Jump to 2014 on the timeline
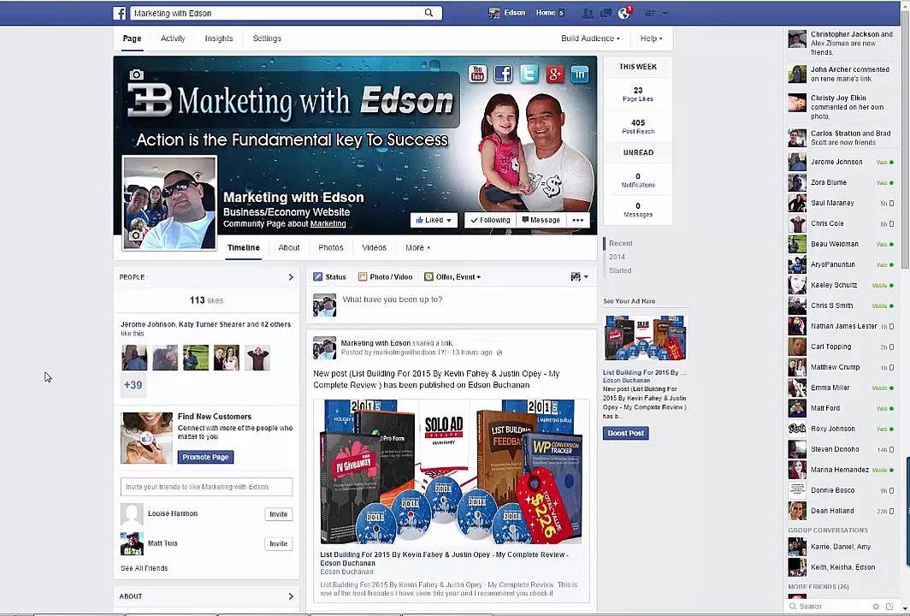 coord(617,257)
